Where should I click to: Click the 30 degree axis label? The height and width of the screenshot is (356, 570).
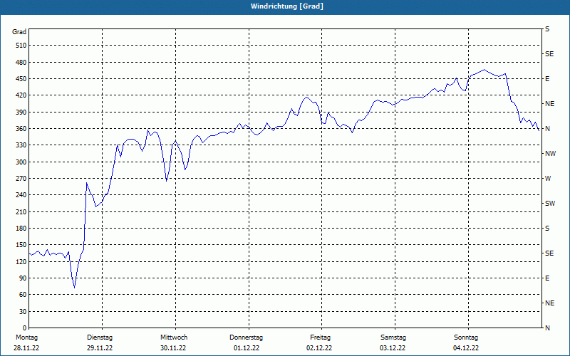coord(23,311)
